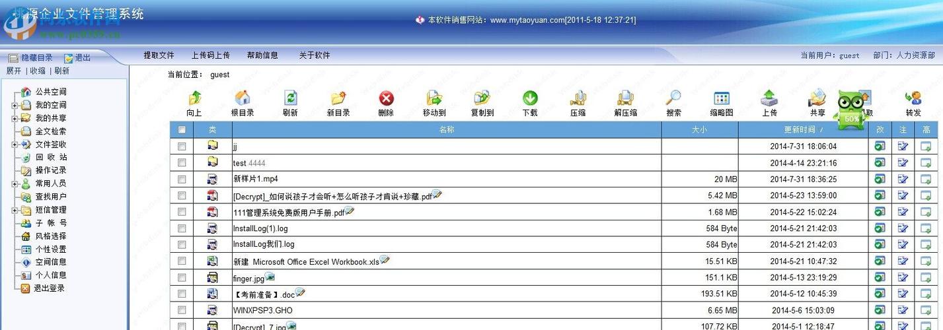Click 隐藏目录 to hide sidebar
The height and width of the screenshot is (330, 943).
30,58
